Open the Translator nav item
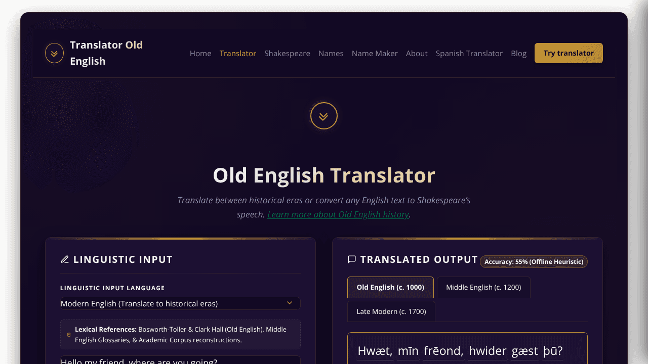This screenshot has height=364, width=648. (x=238, y=53)
